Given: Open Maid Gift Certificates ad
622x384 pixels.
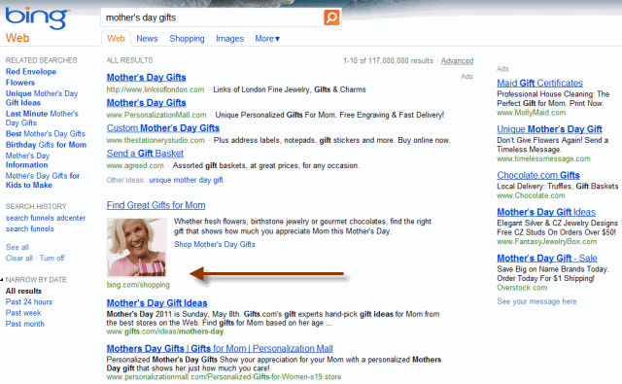Looking at the screenshot, I should tap(540, 83).
